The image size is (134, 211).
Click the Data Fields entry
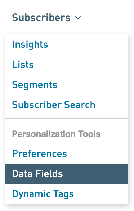pyautogui.click(x=66, y=174)
